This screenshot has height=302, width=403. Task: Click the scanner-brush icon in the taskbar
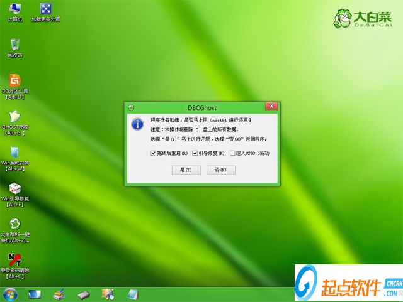(59, 294)
